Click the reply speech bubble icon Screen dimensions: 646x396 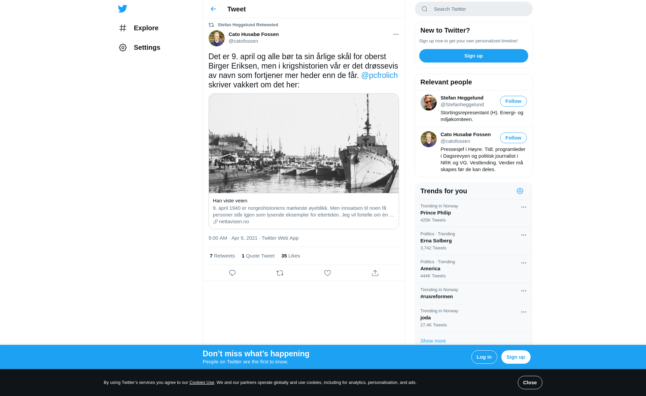(x=232, y=273)
